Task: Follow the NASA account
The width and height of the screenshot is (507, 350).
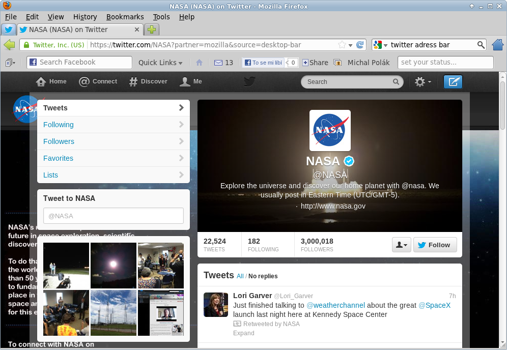Action: coord(435,245)
